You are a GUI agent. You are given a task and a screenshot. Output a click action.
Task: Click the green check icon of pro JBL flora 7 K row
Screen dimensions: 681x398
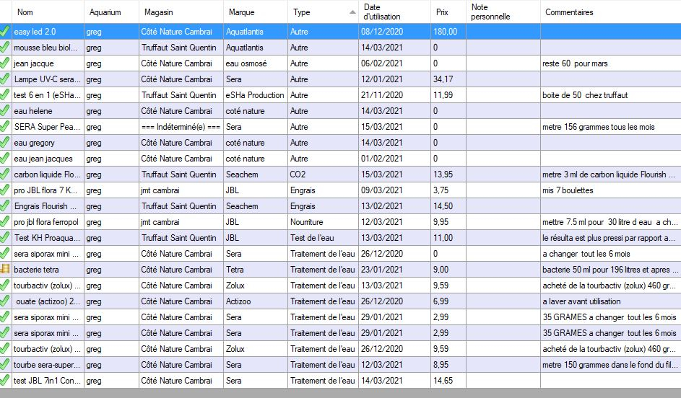(5, 190)
